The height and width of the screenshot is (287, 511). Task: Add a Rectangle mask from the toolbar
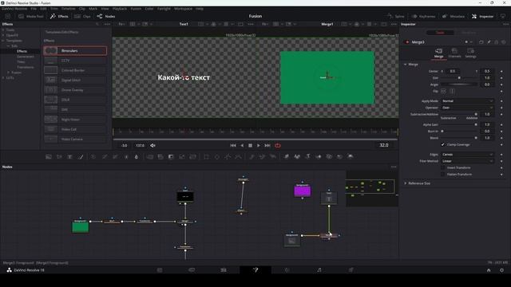pos(206,157)
